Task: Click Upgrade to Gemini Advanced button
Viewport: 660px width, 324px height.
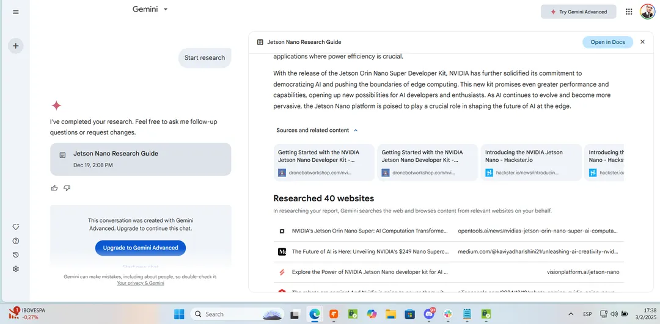Action: [141, 248]
